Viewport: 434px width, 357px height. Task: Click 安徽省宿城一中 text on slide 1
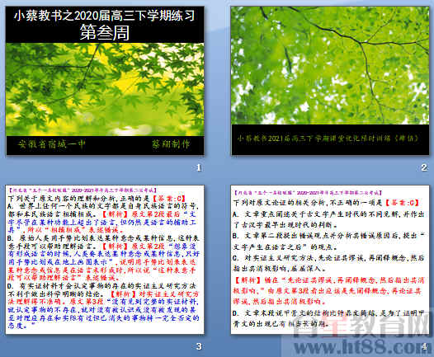[x=51, y=144]
